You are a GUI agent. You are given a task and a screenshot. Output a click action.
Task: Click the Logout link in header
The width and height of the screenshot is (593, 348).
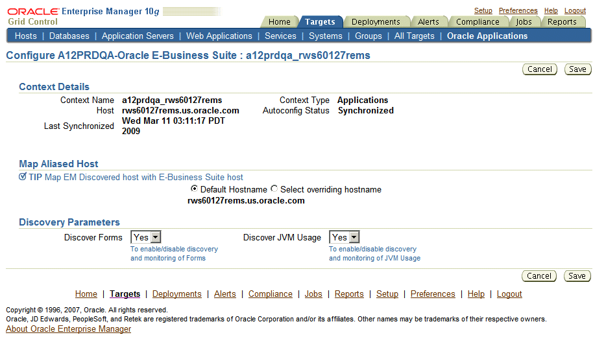(575, 10)
